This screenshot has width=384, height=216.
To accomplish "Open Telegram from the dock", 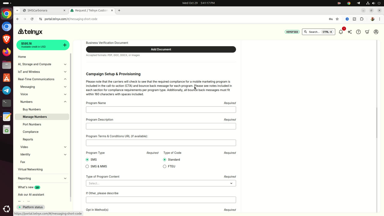I will point(7,90).
